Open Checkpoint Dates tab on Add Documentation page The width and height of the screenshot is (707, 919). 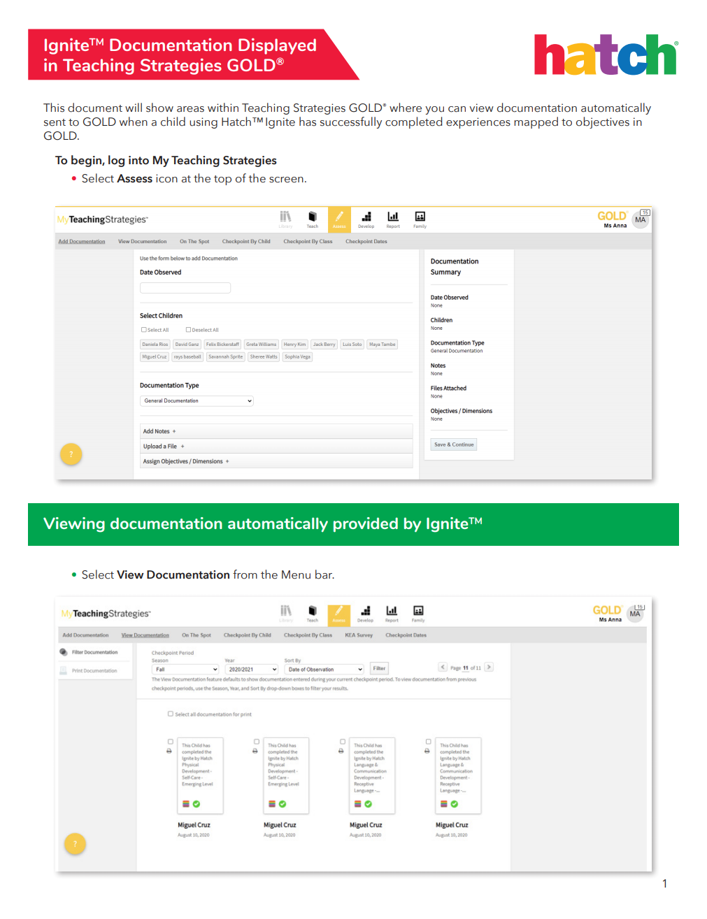tap(366, 242)
